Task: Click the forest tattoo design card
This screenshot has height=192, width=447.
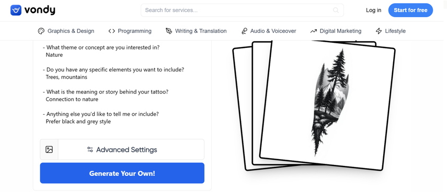Action: tap(327, 105)
